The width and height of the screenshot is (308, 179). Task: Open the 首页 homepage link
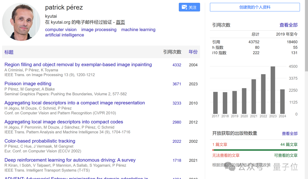point(120,22)
